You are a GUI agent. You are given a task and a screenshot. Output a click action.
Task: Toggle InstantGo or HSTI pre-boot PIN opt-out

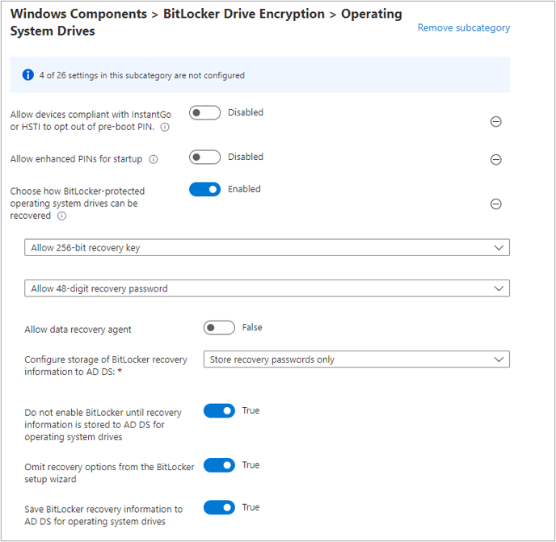coord(204,113)
